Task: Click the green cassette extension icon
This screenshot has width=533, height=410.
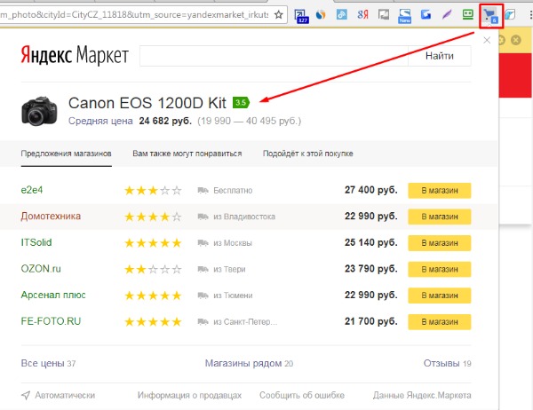Action: 468,14
